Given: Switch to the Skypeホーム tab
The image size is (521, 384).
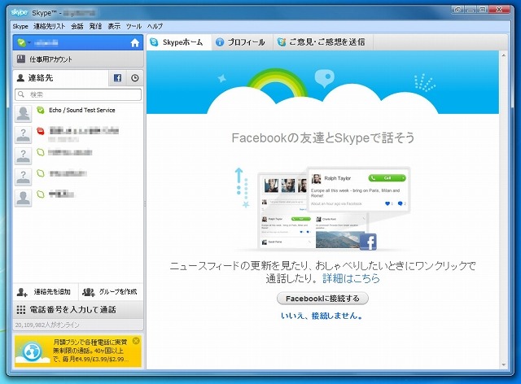Looking at the screenshot, I should pos(178,42).
